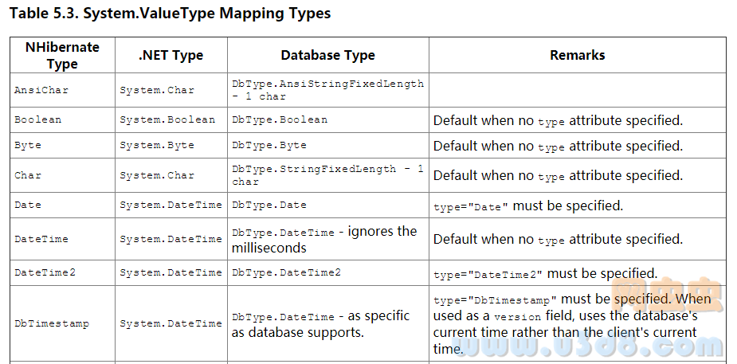Select the DbTimestamp cell

pyautogui.click(x=62, y=323)
